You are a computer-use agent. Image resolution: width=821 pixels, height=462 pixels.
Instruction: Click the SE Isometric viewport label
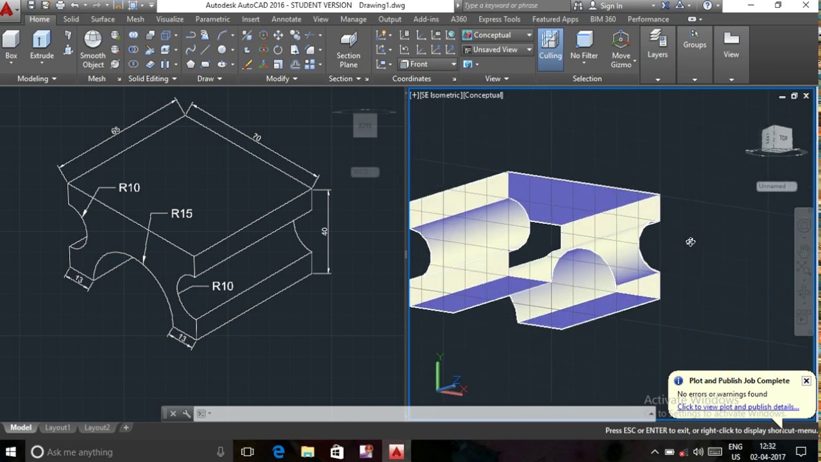441,95
